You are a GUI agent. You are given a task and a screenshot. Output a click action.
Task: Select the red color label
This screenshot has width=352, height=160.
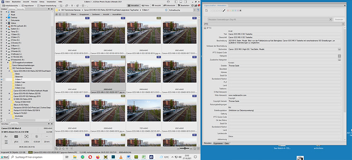228,10
